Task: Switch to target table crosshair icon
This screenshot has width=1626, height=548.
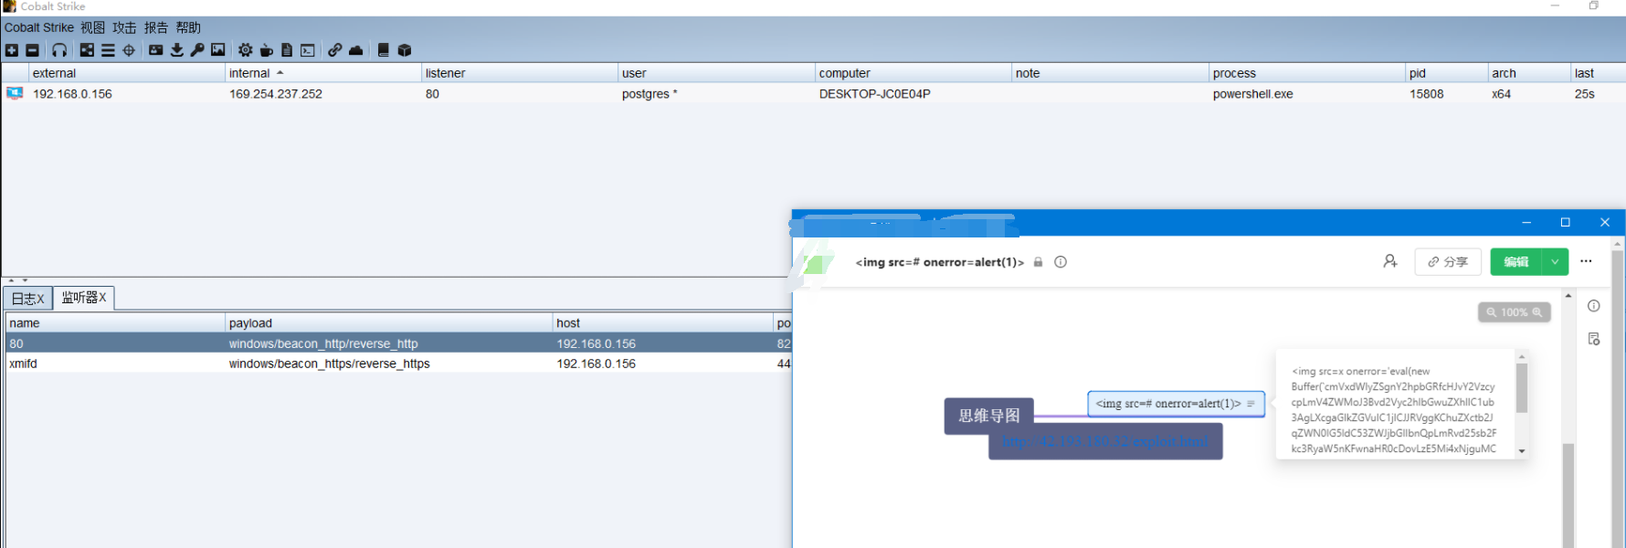Action: click(x=129, y=50)
